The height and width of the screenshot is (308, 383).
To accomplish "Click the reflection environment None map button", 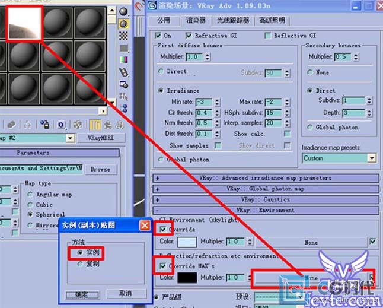I will coord(311,278).
